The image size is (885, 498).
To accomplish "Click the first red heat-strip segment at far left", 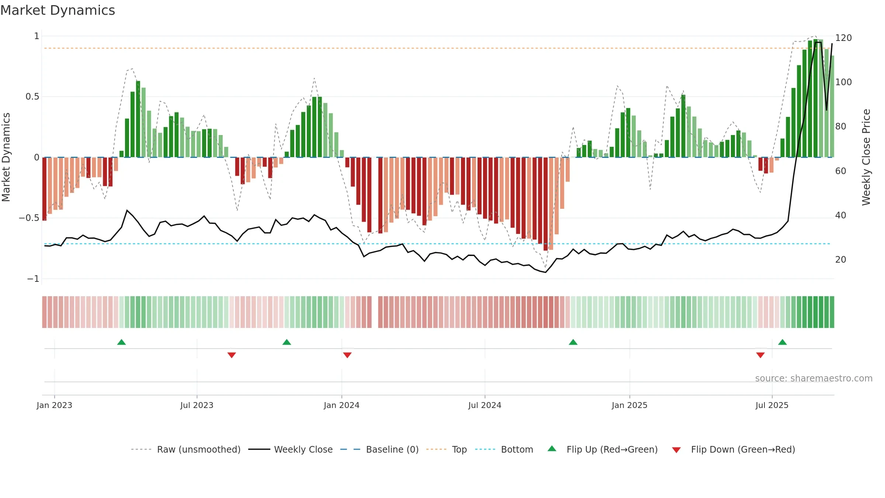I will pos(44,312).
